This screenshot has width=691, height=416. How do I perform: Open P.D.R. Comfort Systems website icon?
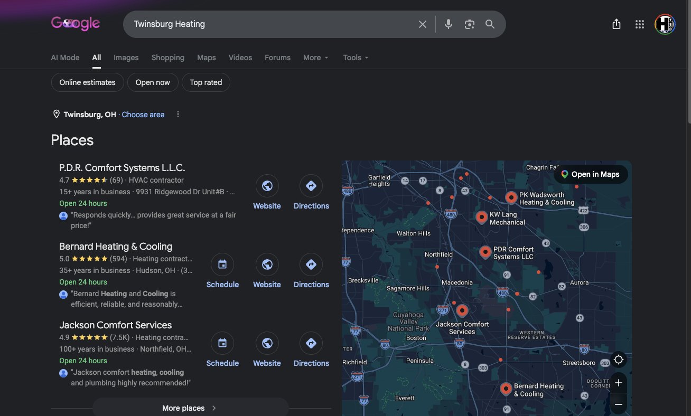(x=267, y=186)
